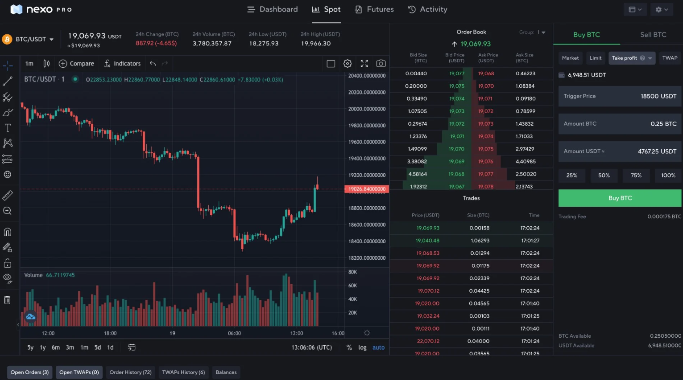The image size is (683, 380).
Task: Open Order History from the bottom bar
Action: [x=130, y=372]
